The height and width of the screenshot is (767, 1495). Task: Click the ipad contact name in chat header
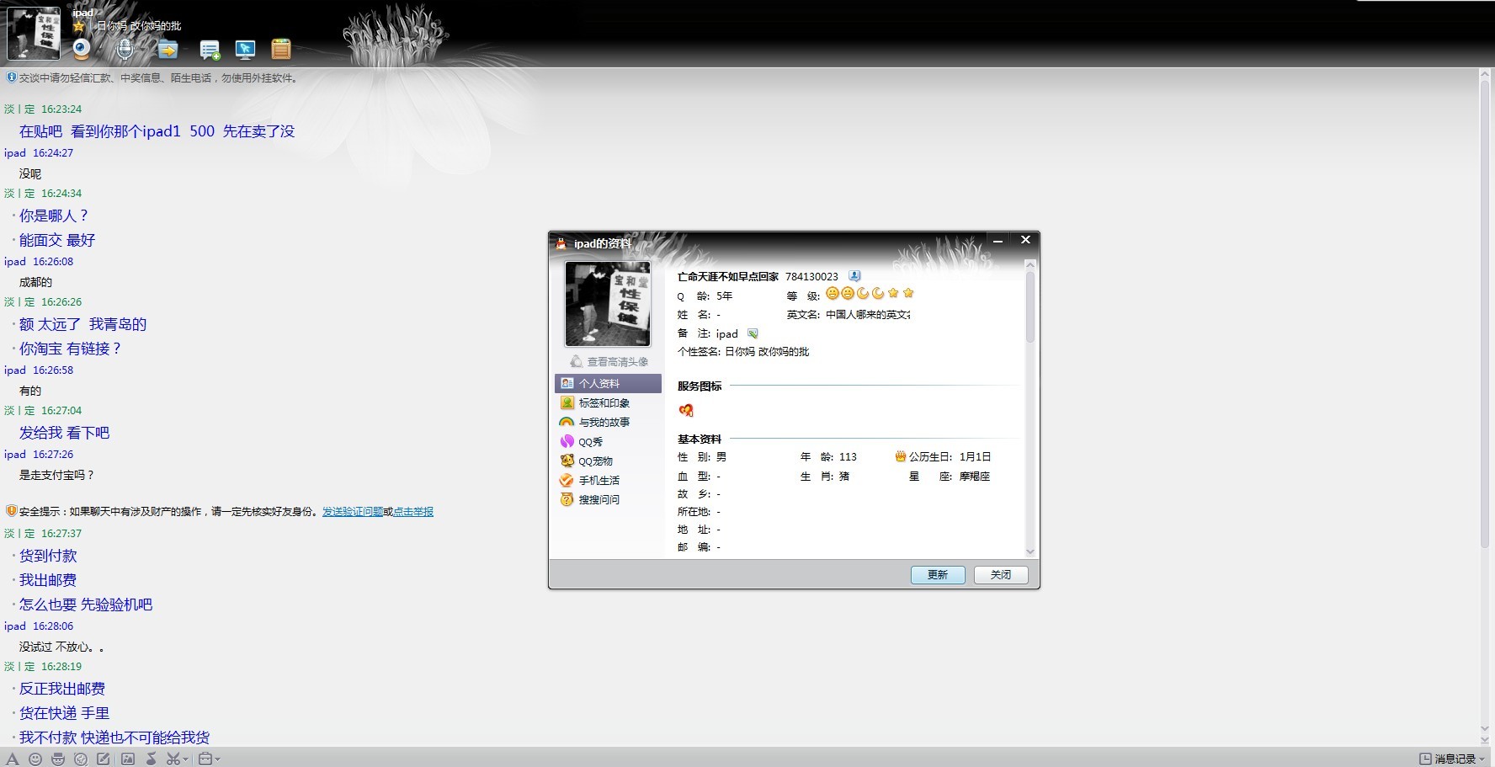click(x=82, y=13)
